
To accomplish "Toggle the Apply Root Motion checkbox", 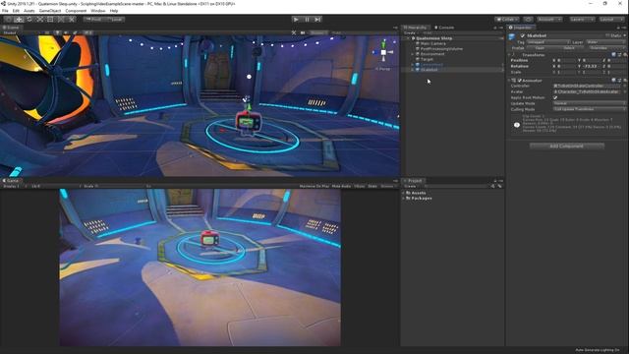I will (555, 97).
